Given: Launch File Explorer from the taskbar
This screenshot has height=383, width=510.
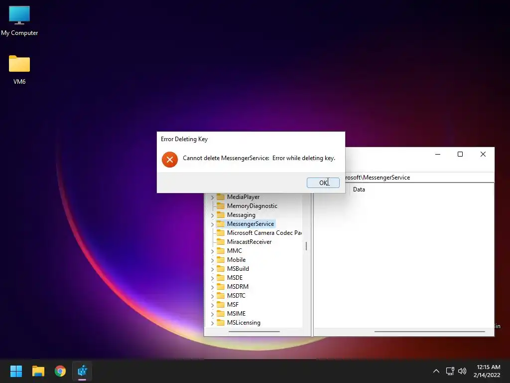Looking at the screenshot, I should point(38,371).
